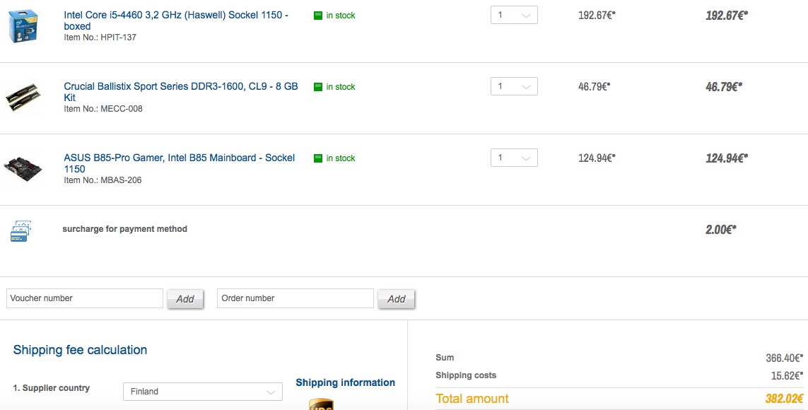Open quantity dropdown for Crucial Ballistix RAM
This screenshot has width=808, height=410.
click(514, 86)
